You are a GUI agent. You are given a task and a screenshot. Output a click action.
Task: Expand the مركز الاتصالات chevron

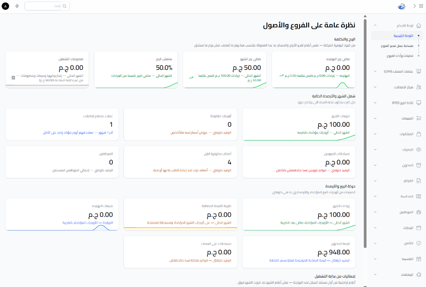(x=375, y=87)
